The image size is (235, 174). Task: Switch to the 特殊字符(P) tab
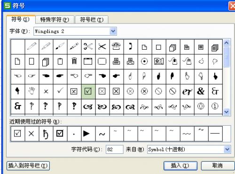coord(55,20)
